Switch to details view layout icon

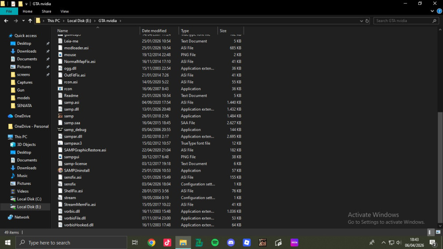click(x=430, y=232)
